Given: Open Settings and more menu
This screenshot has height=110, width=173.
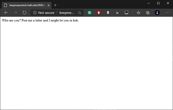Looking at the screenshot, I should [x=167, y=13].
